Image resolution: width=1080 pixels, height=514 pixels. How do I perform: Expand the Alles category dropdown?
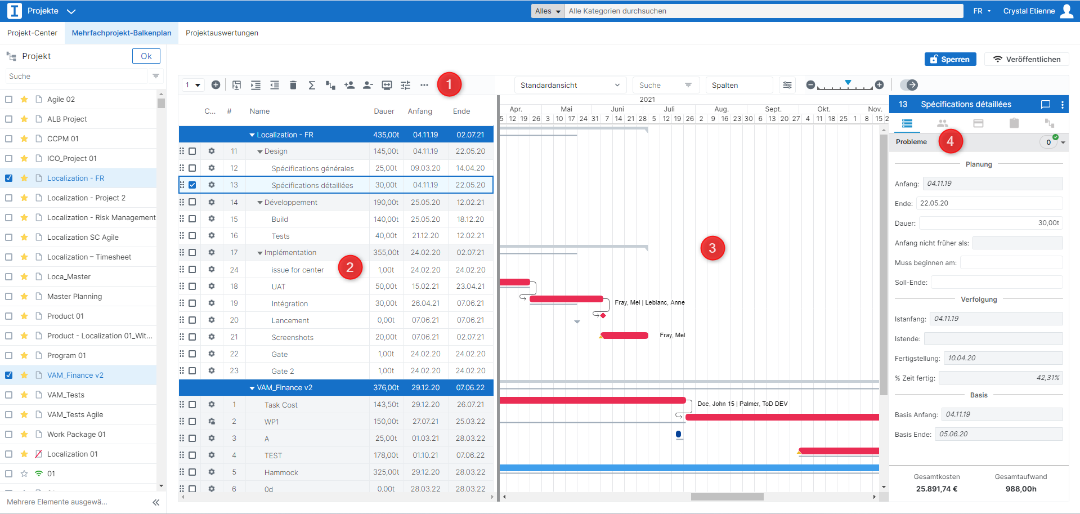548,11
